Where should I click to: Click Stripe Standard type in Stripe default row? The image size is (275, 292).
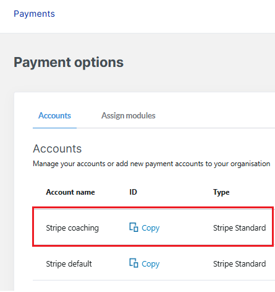pos(239,264)
